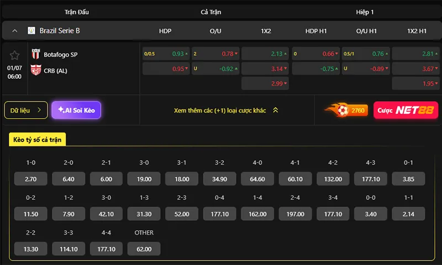Screen dimensions: 442x265
Task: Select HDP H1 odds 0.66
Action: tap(315, 54)
